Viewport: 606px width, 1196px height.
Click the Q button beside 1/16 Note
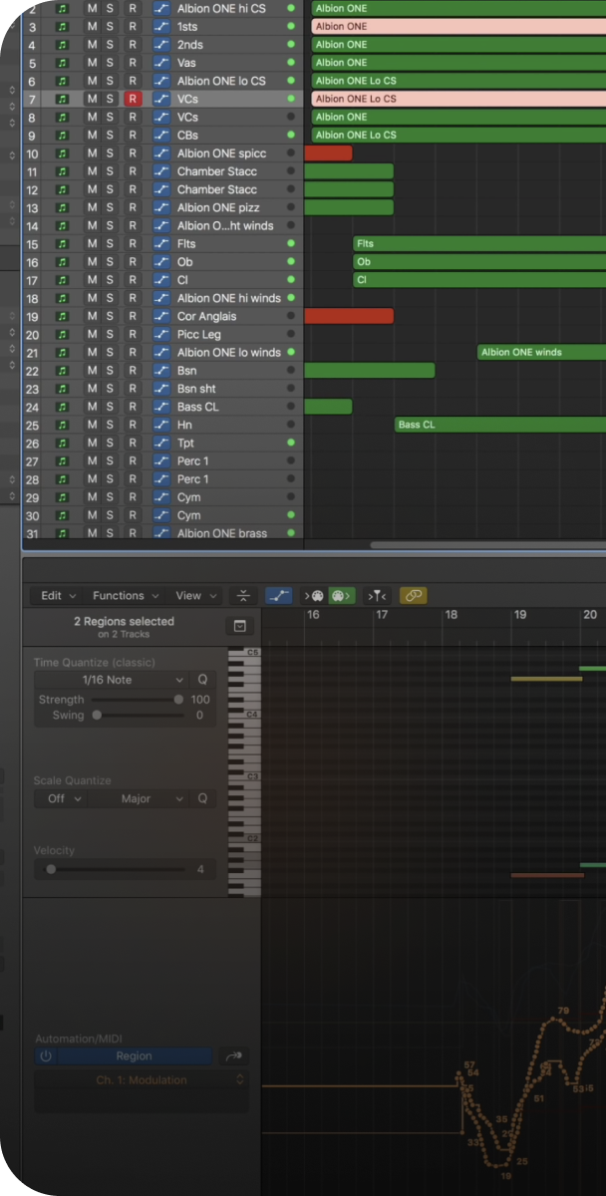[202, 680]
